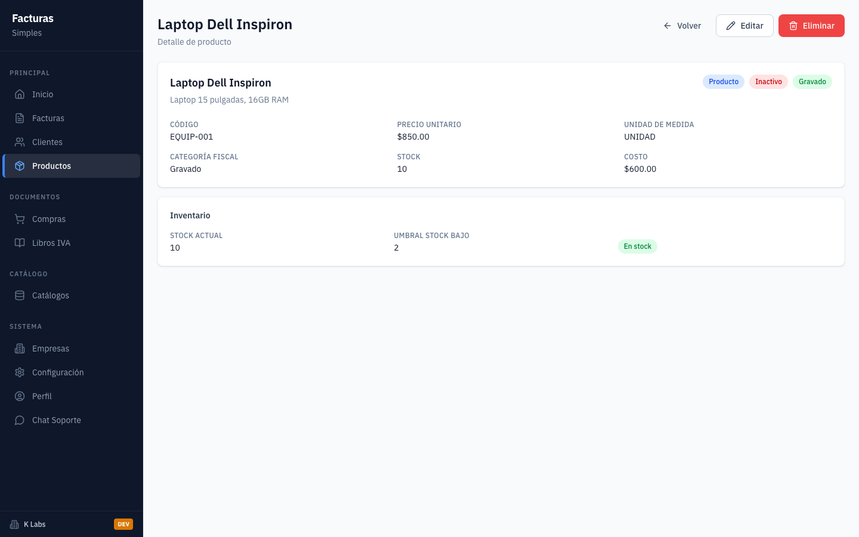Viewport: 859px width, 537px height.
Task: Click the Clientes people icon
Action: 20,142
